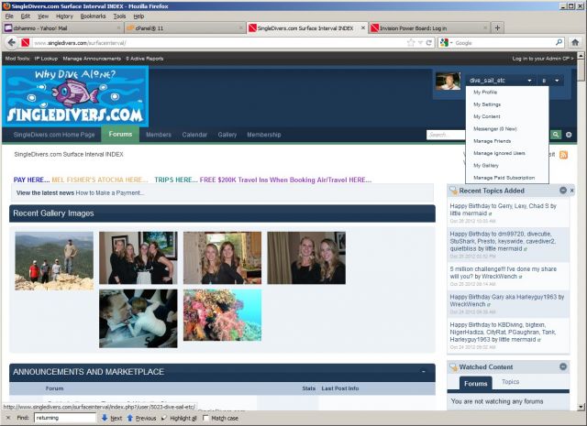Click MEL FISHER'S ATOCHA HERE link
Image resolution: width=587 pixels, height=426 pixels.
(100, 180)
